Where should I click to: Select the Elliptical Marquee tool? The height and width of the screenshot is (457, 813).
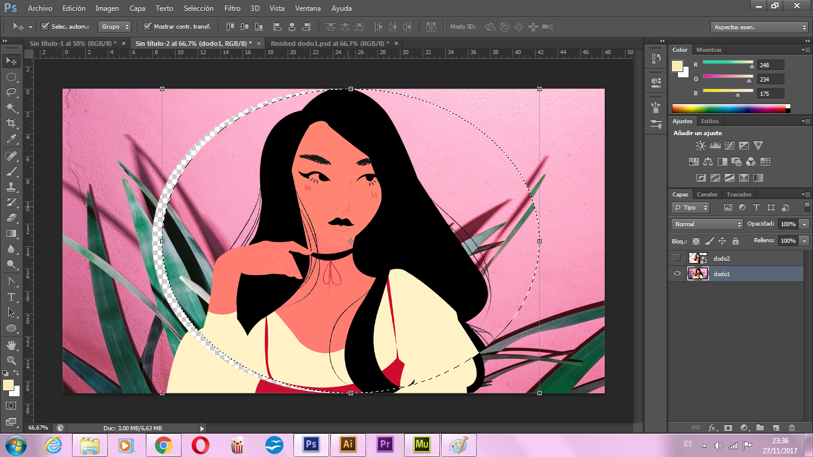click(x=11, y=77)
